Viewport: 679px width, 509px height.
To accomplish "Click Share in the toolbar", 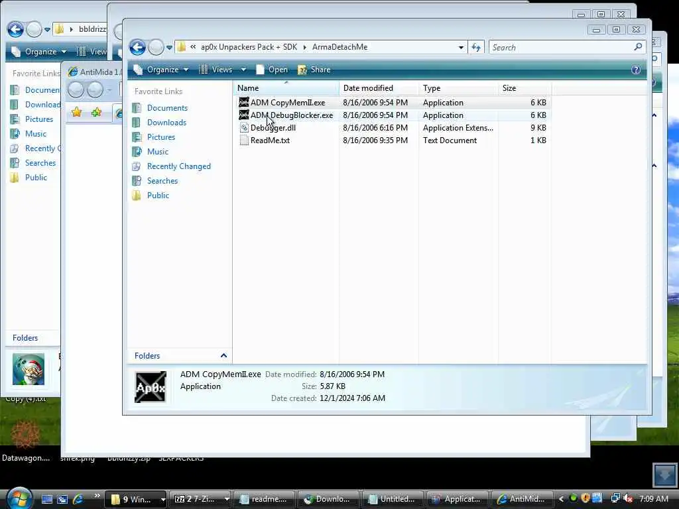I will coord(314,70).
